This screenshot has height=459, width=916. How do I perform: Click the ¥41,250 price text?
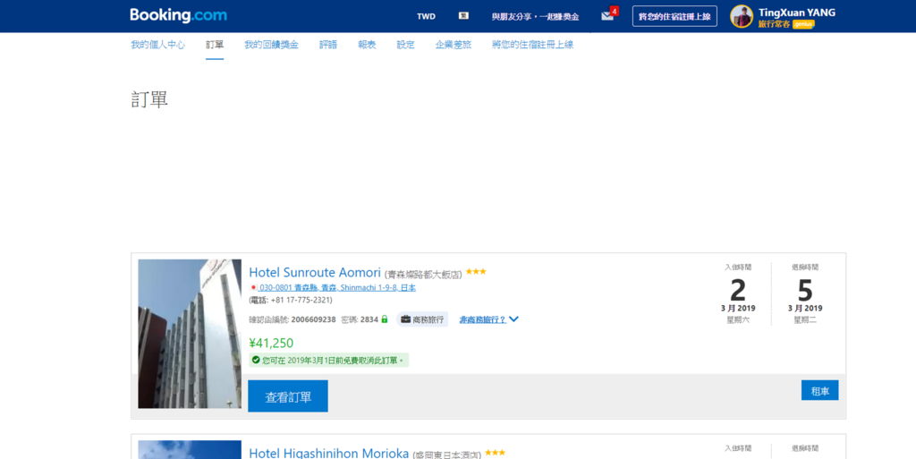click(271, 343)
